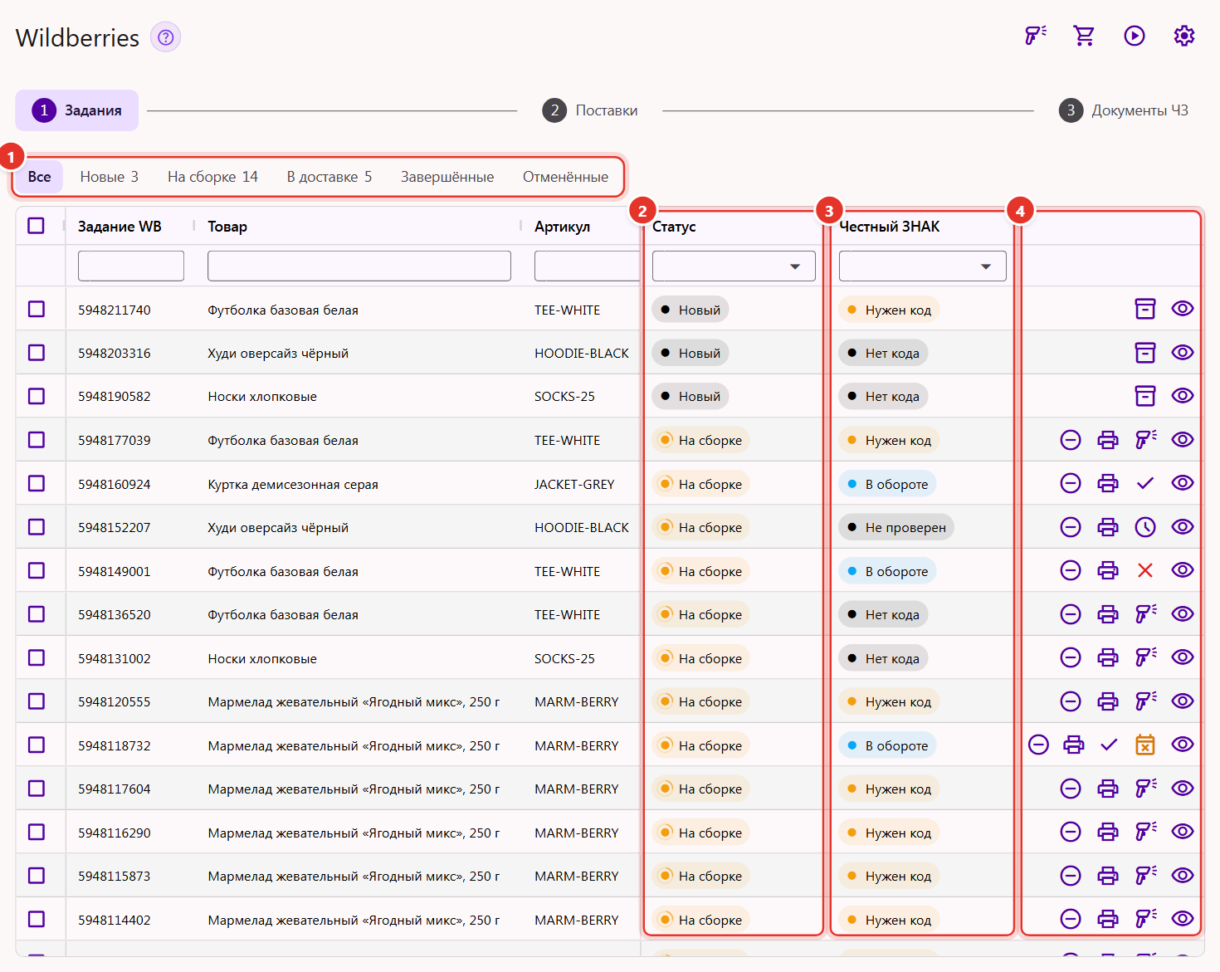Open the shopping cart icon
Screen dimensions: 1220x972
(x=1084, y=36)
